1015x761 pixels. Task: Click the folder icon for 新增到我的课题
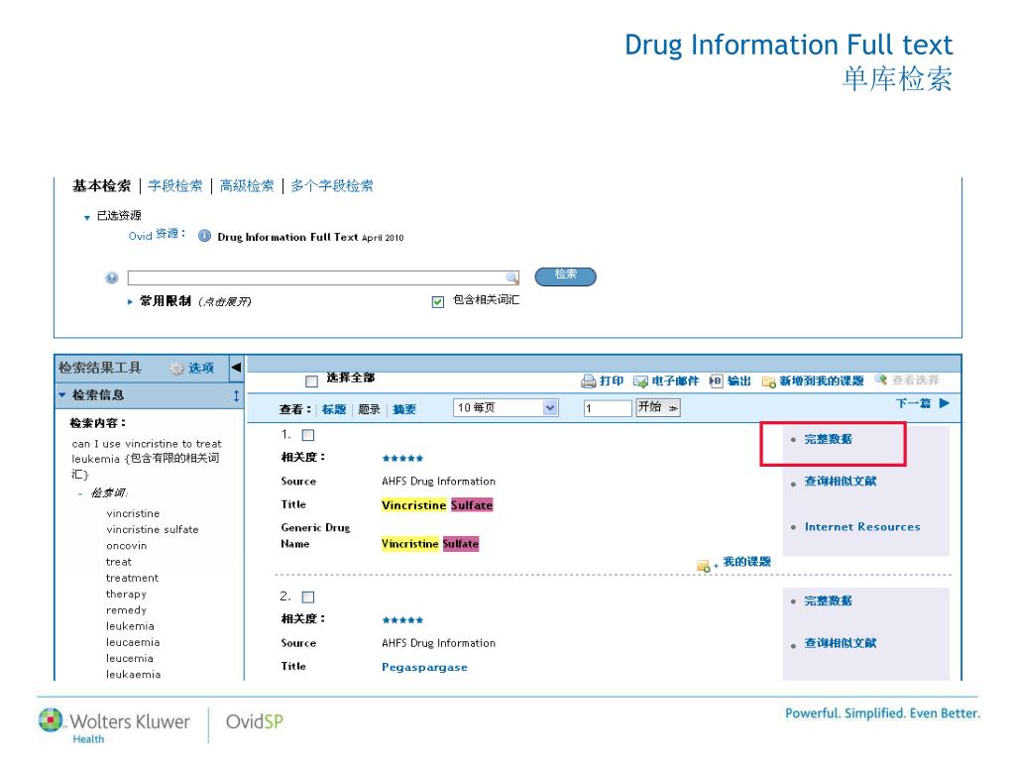pos(769,381)
